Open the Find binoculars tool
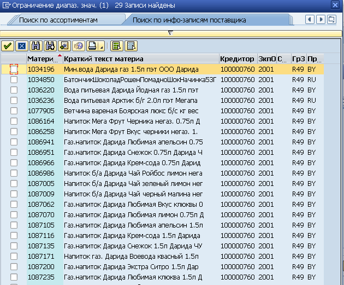The image size is (344, 285). (x=35, y=46)
